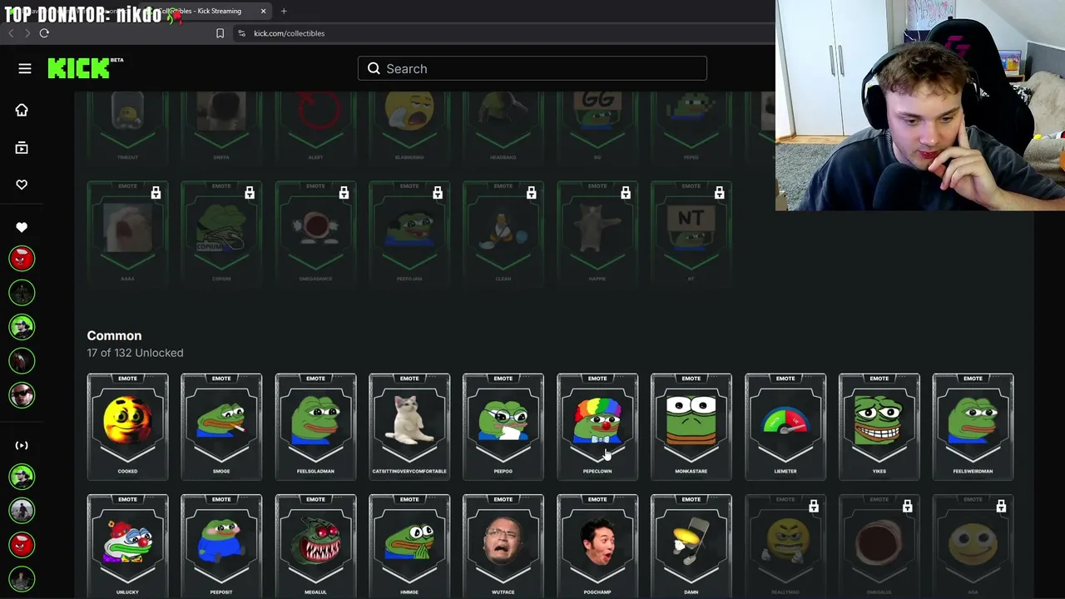Select the LIEMETER emote card
This screenshot has height=599, width=1065.
coord(785,427)
